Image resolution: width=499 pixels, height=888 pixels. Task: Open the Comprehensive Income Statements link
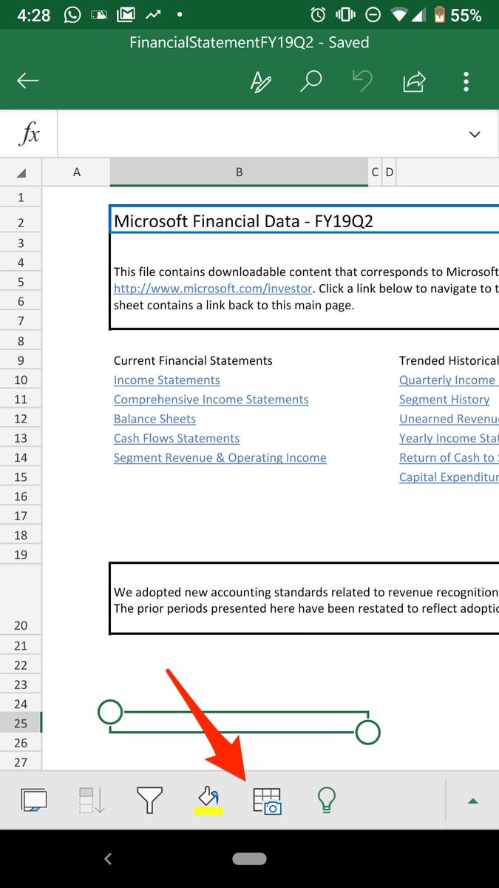211,399
